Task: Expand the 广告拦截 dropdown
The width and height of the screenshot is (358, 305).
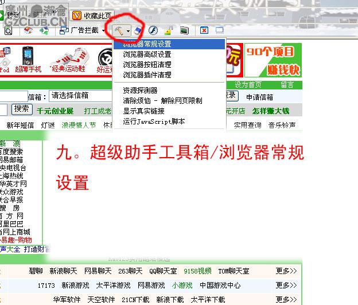Action: 104,30
